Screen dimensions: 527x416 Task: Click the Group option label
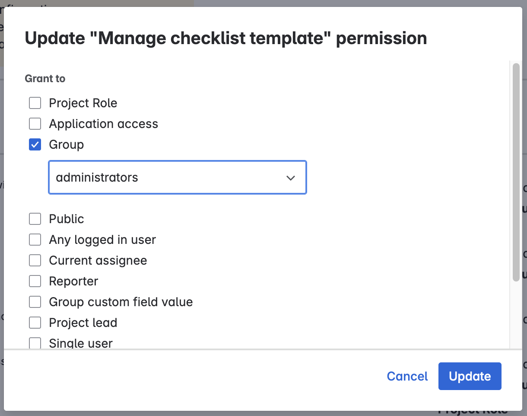(67, 144)
